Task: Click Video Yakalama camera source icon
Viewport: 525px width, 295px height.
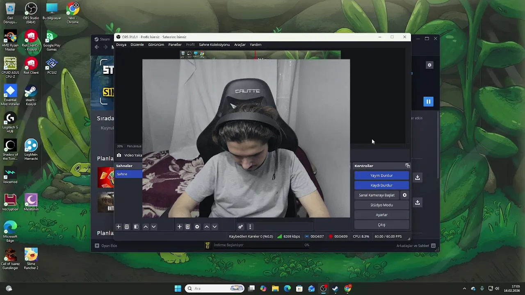Action: pyautogui.click(x=119, y=155)
